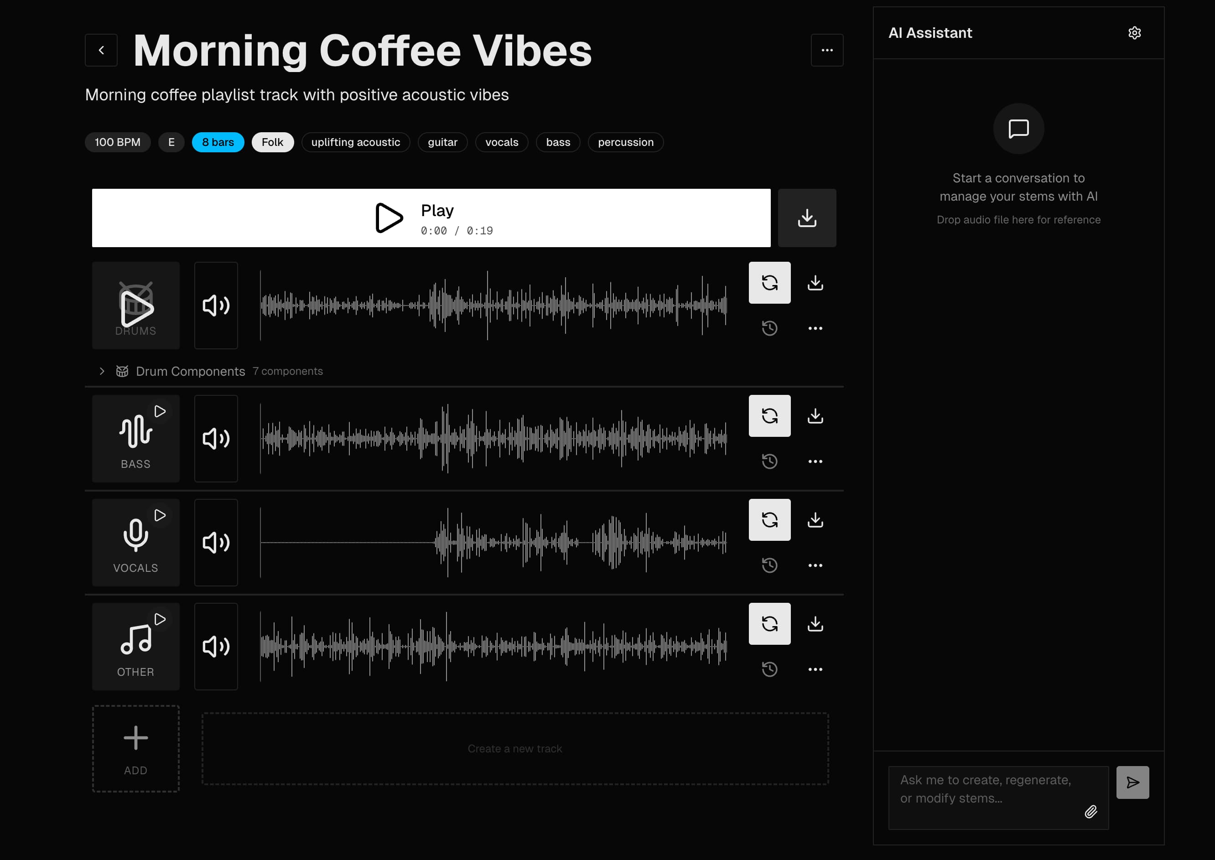Play the OTHER stem solo
Image resolution: width=1215 pixels, height=860 pixels.
[160, 619]
